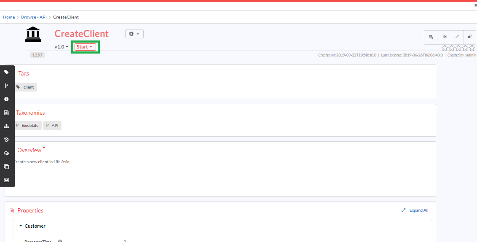Click the client tag chip

[26, 87]
